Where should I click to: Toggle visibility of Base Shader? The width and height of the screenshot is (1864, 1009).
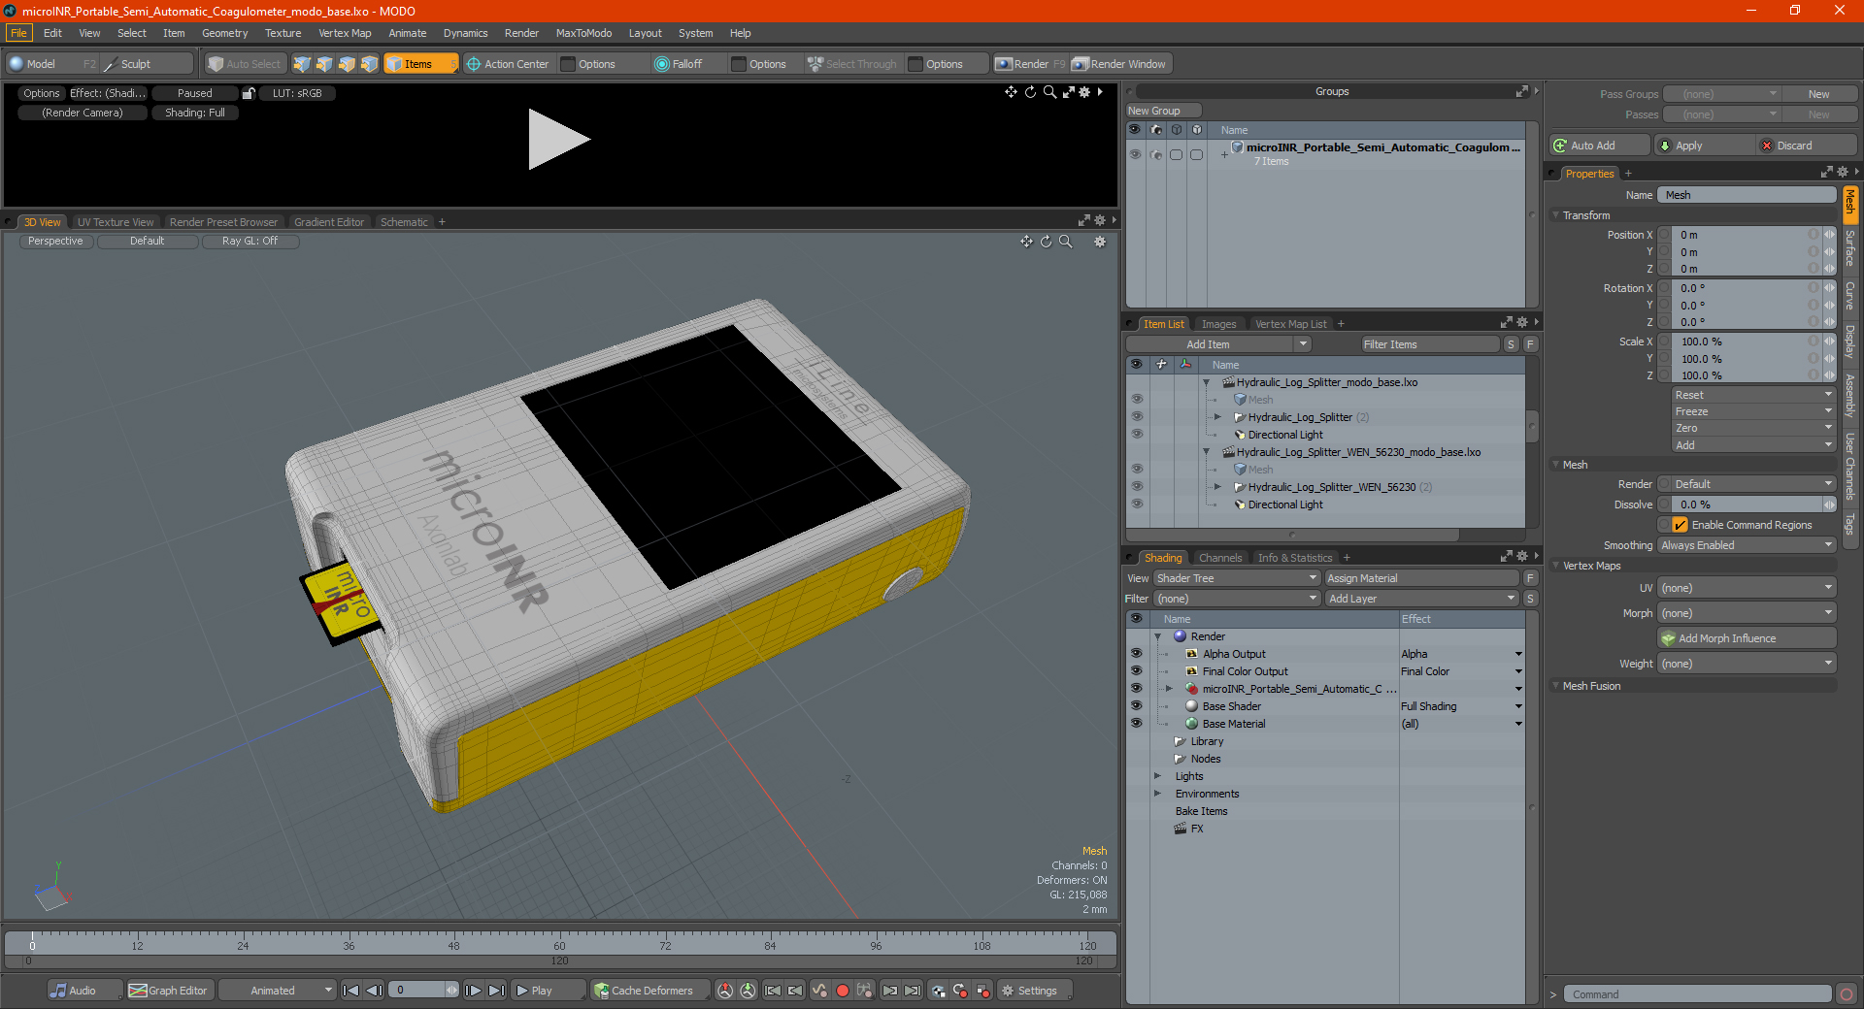[1136, 706]
